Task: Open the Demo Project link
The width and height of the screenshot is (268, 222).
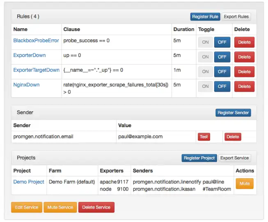Action: pos(29,182)
